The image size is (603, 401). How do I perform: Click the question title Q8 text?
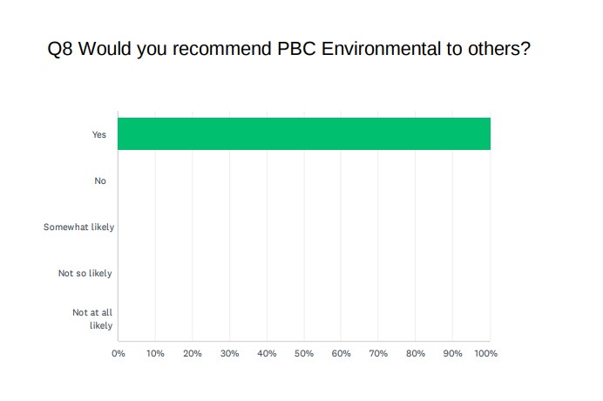pos(288,50)
